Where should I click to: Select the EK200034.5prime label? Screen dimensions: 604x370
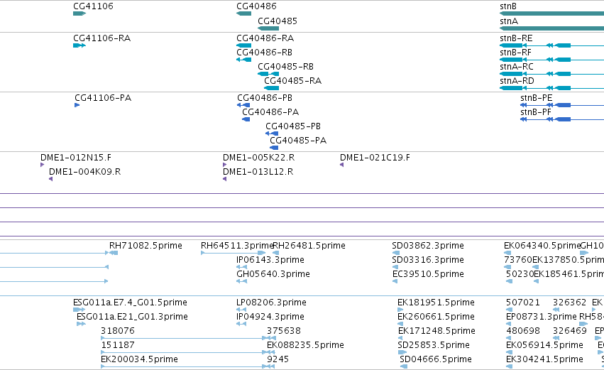pos(139,359)
